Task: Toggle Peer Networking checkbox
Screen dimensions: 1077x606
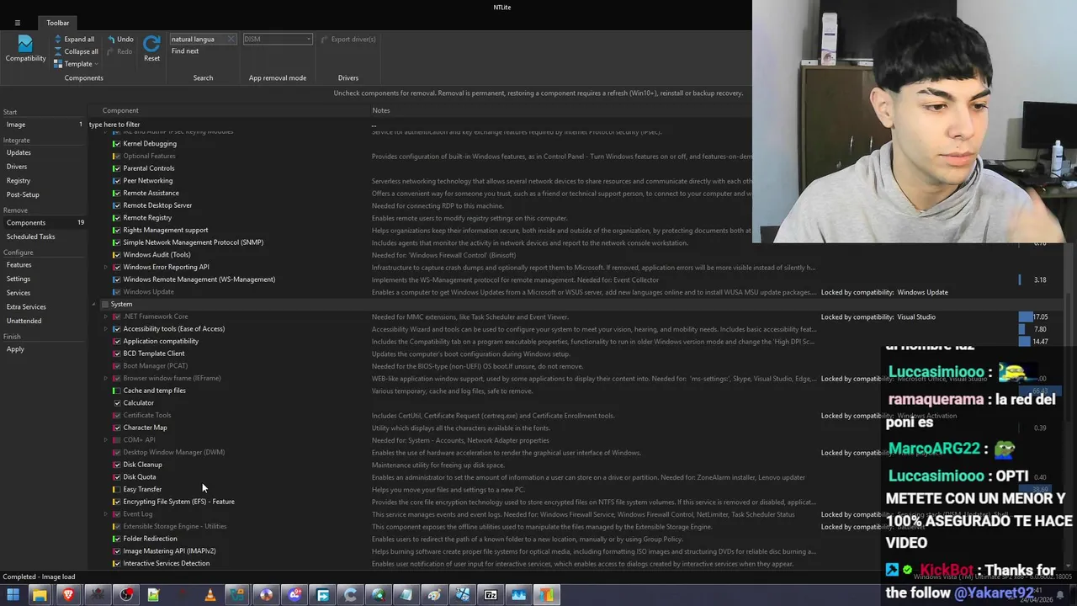Action: [117, 181]
